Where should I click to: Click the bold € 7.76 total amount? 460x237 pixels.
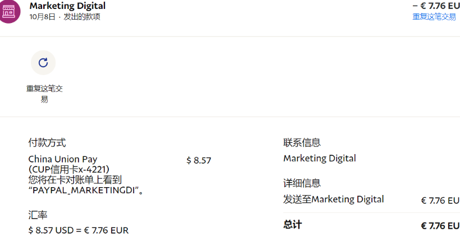coord(440,226)
